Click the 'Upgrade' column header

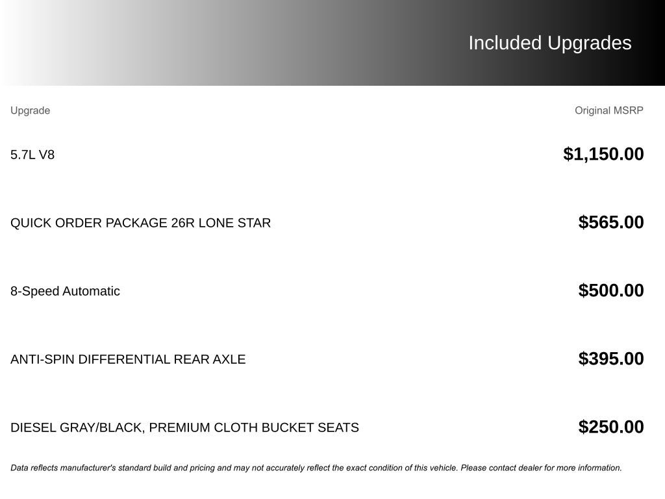pyautogui.click(x=30, y=110)
